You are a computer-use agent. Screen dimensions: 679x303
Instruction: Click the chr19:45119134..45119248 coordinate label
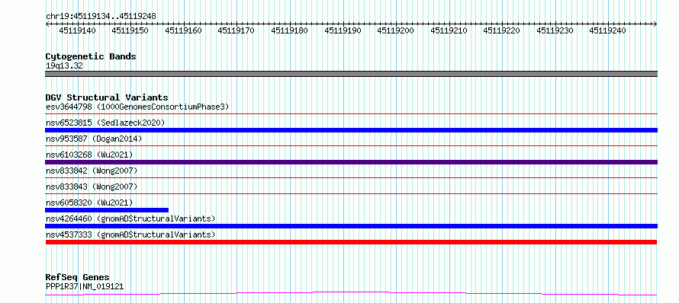(101, 17)
